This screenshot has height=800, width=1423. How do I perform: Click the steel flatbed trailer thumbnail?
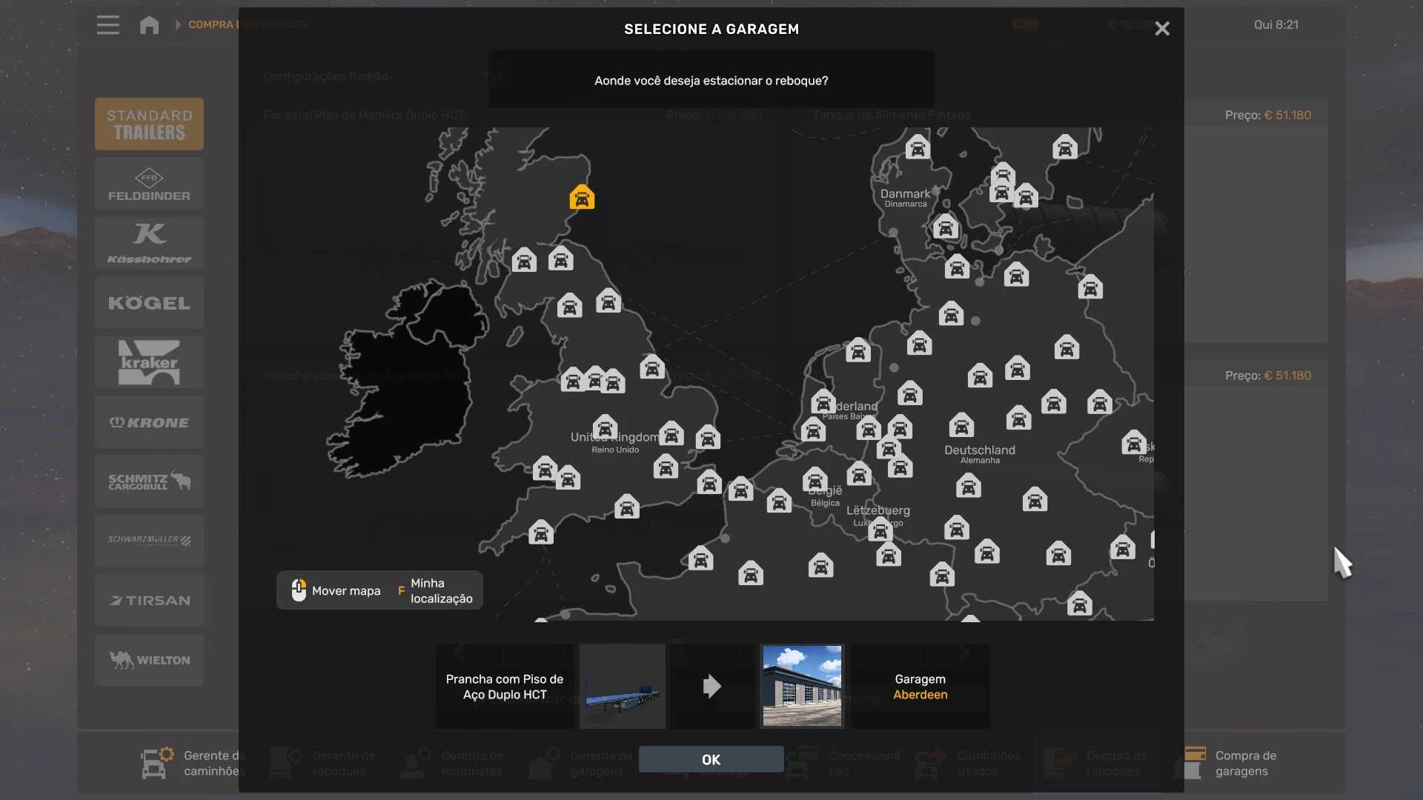click(x=622, y=686)
